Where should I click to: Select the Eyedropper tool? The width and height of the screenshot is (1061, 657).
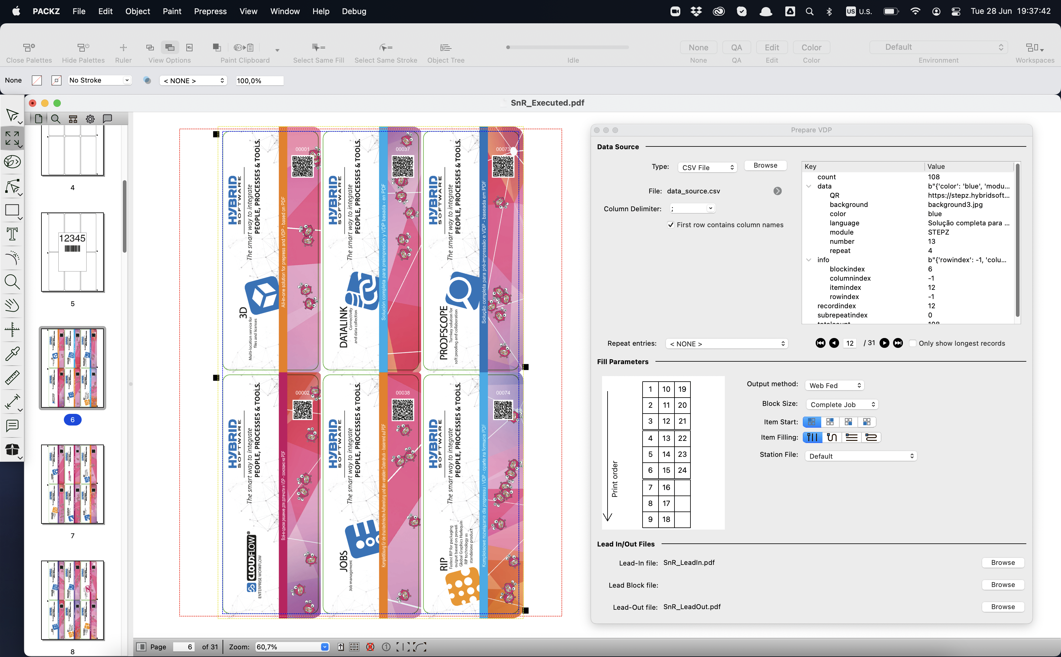tap(12, 354)
